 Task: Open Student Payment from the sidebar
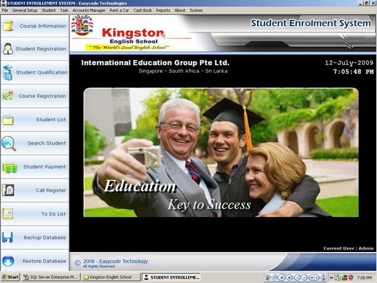[34, 167]
